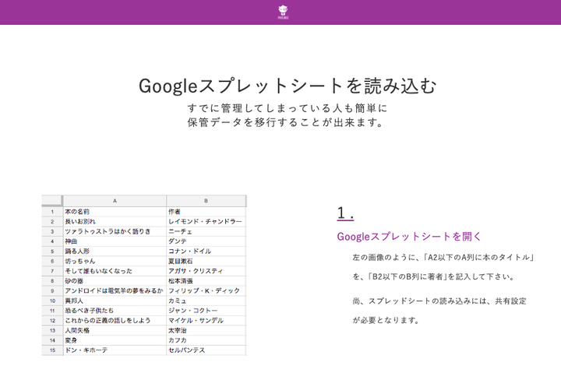This screenshot has height=373, width=561.
Task: Click cell '変身'
Action: 115,340
